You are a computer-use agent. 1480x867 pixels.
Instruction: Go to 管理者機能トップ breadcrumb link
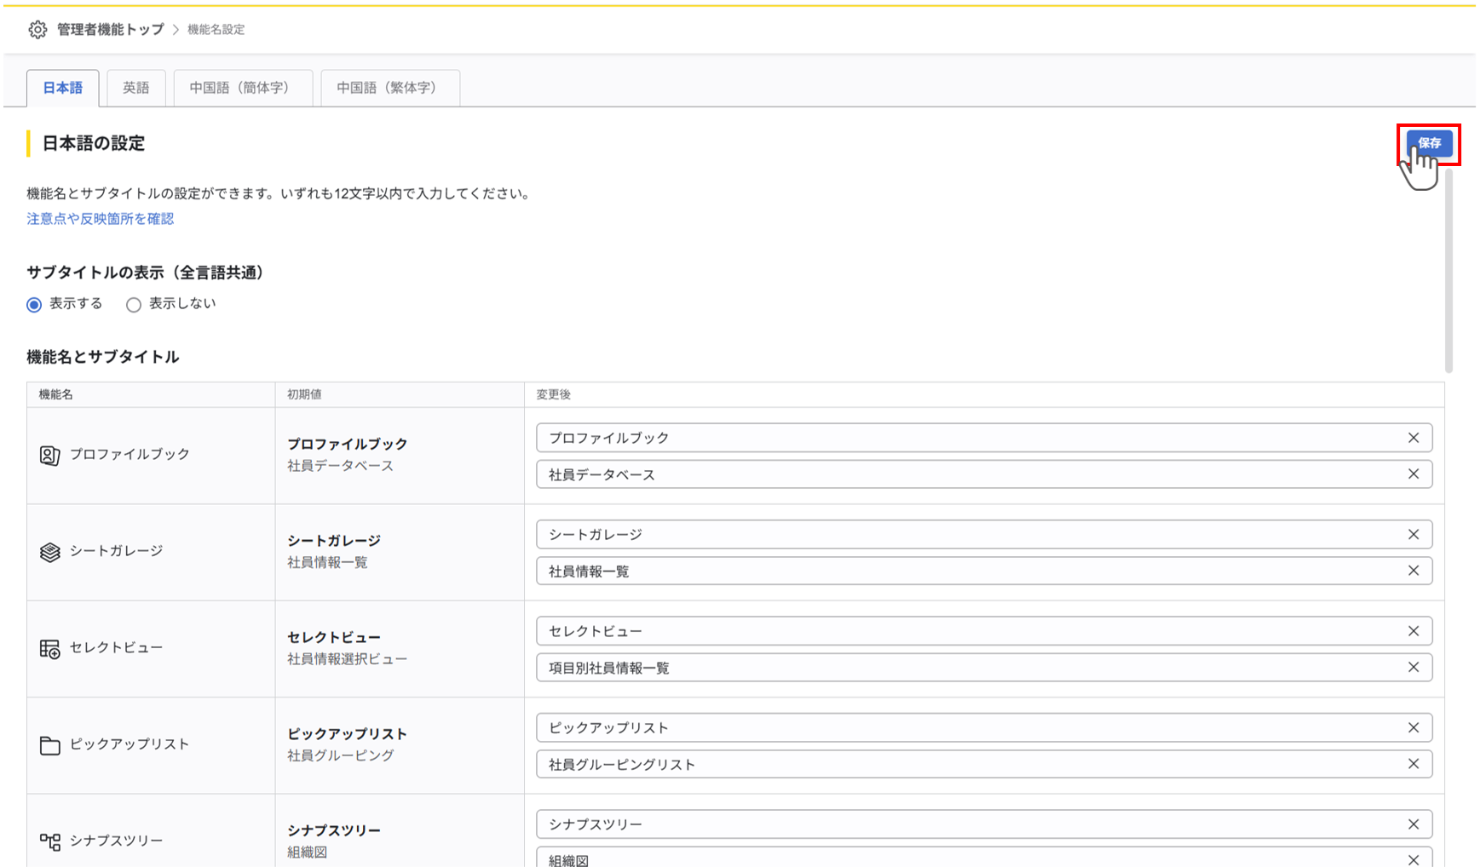click(110, 30)
